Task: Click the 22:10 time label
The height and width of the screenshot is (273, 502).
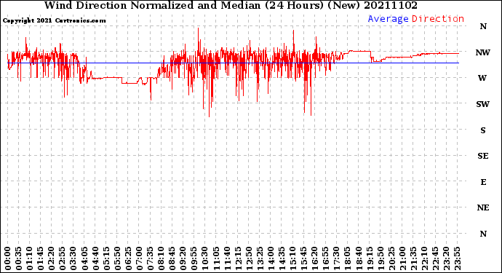Action: coord(424,258)
